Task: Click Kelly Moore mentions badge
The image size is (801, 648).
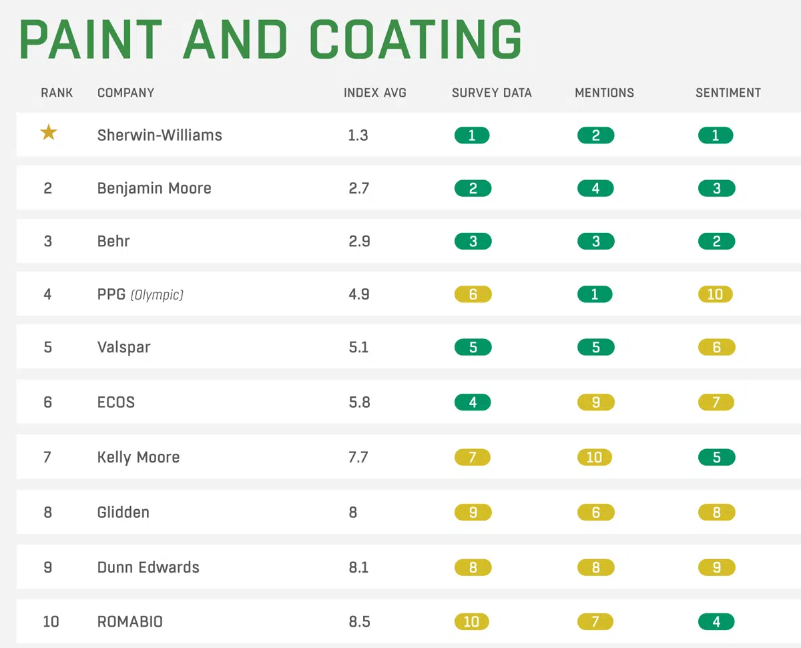Action: 594,457
